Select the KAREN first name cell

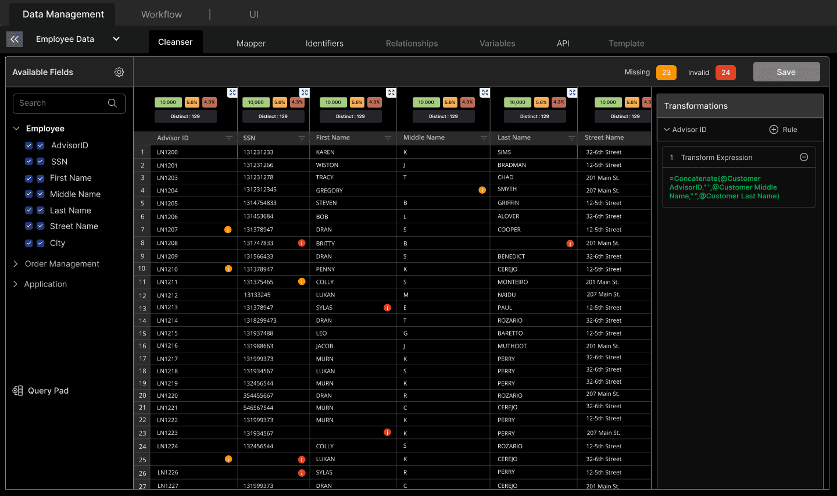click(353, 152)
